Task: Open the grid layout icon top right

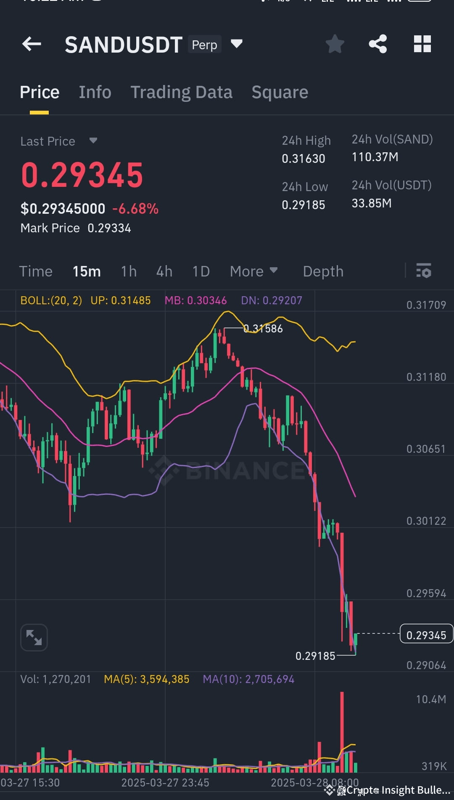Action: 422,44
